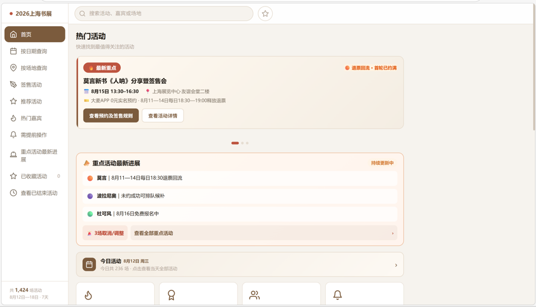Image resolution: width=536 pixels, height=307 pixels.
Task: Open 按日期查询 in the sidebar
Action: point(35,51)
